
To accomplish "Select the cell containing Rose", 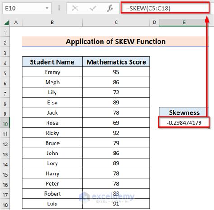I will click(52, 123).
